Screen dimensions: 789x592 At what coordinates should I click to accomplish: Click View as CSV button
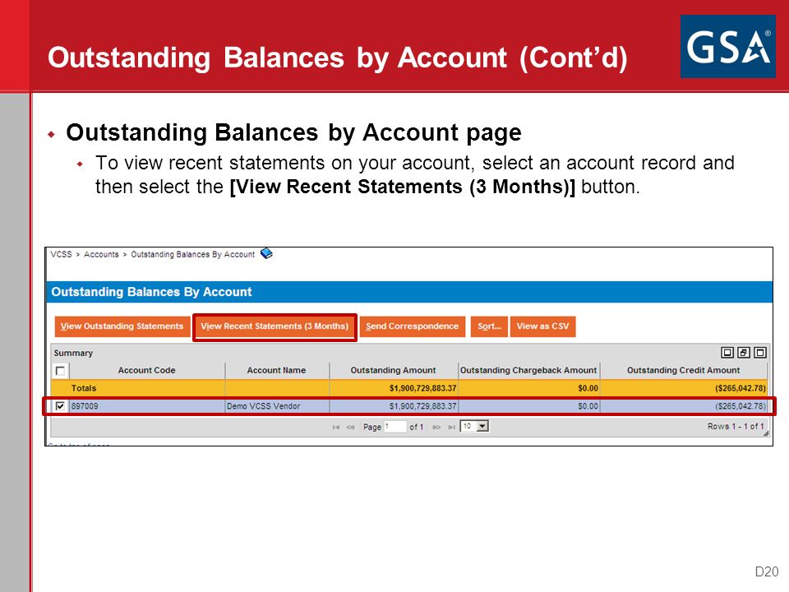[x=542, y=326]
